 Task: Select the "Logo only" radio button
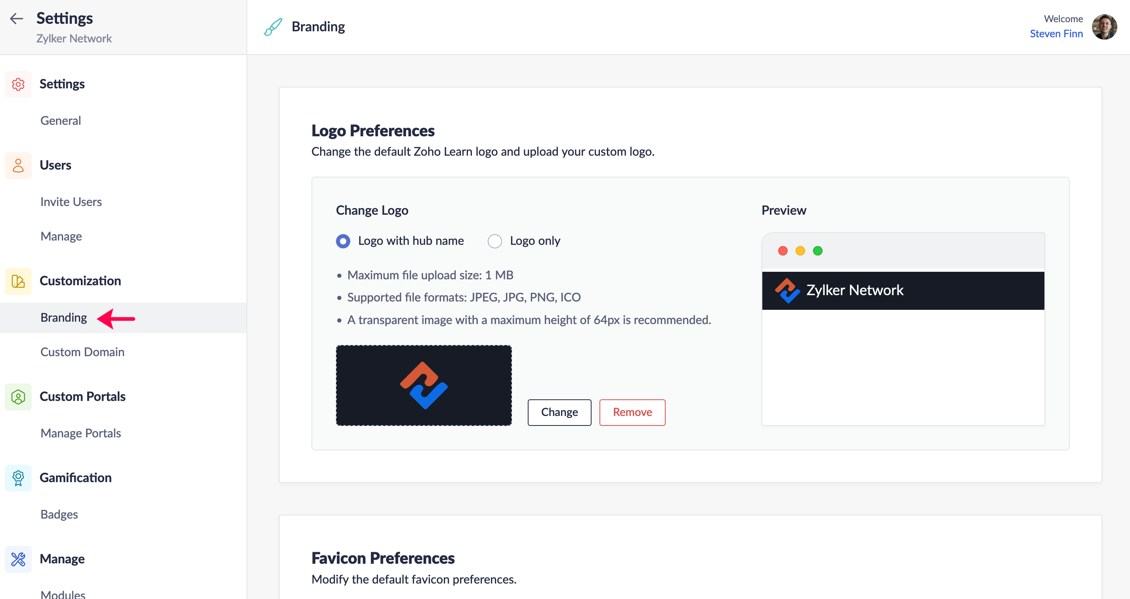click(x=495, y=241)
